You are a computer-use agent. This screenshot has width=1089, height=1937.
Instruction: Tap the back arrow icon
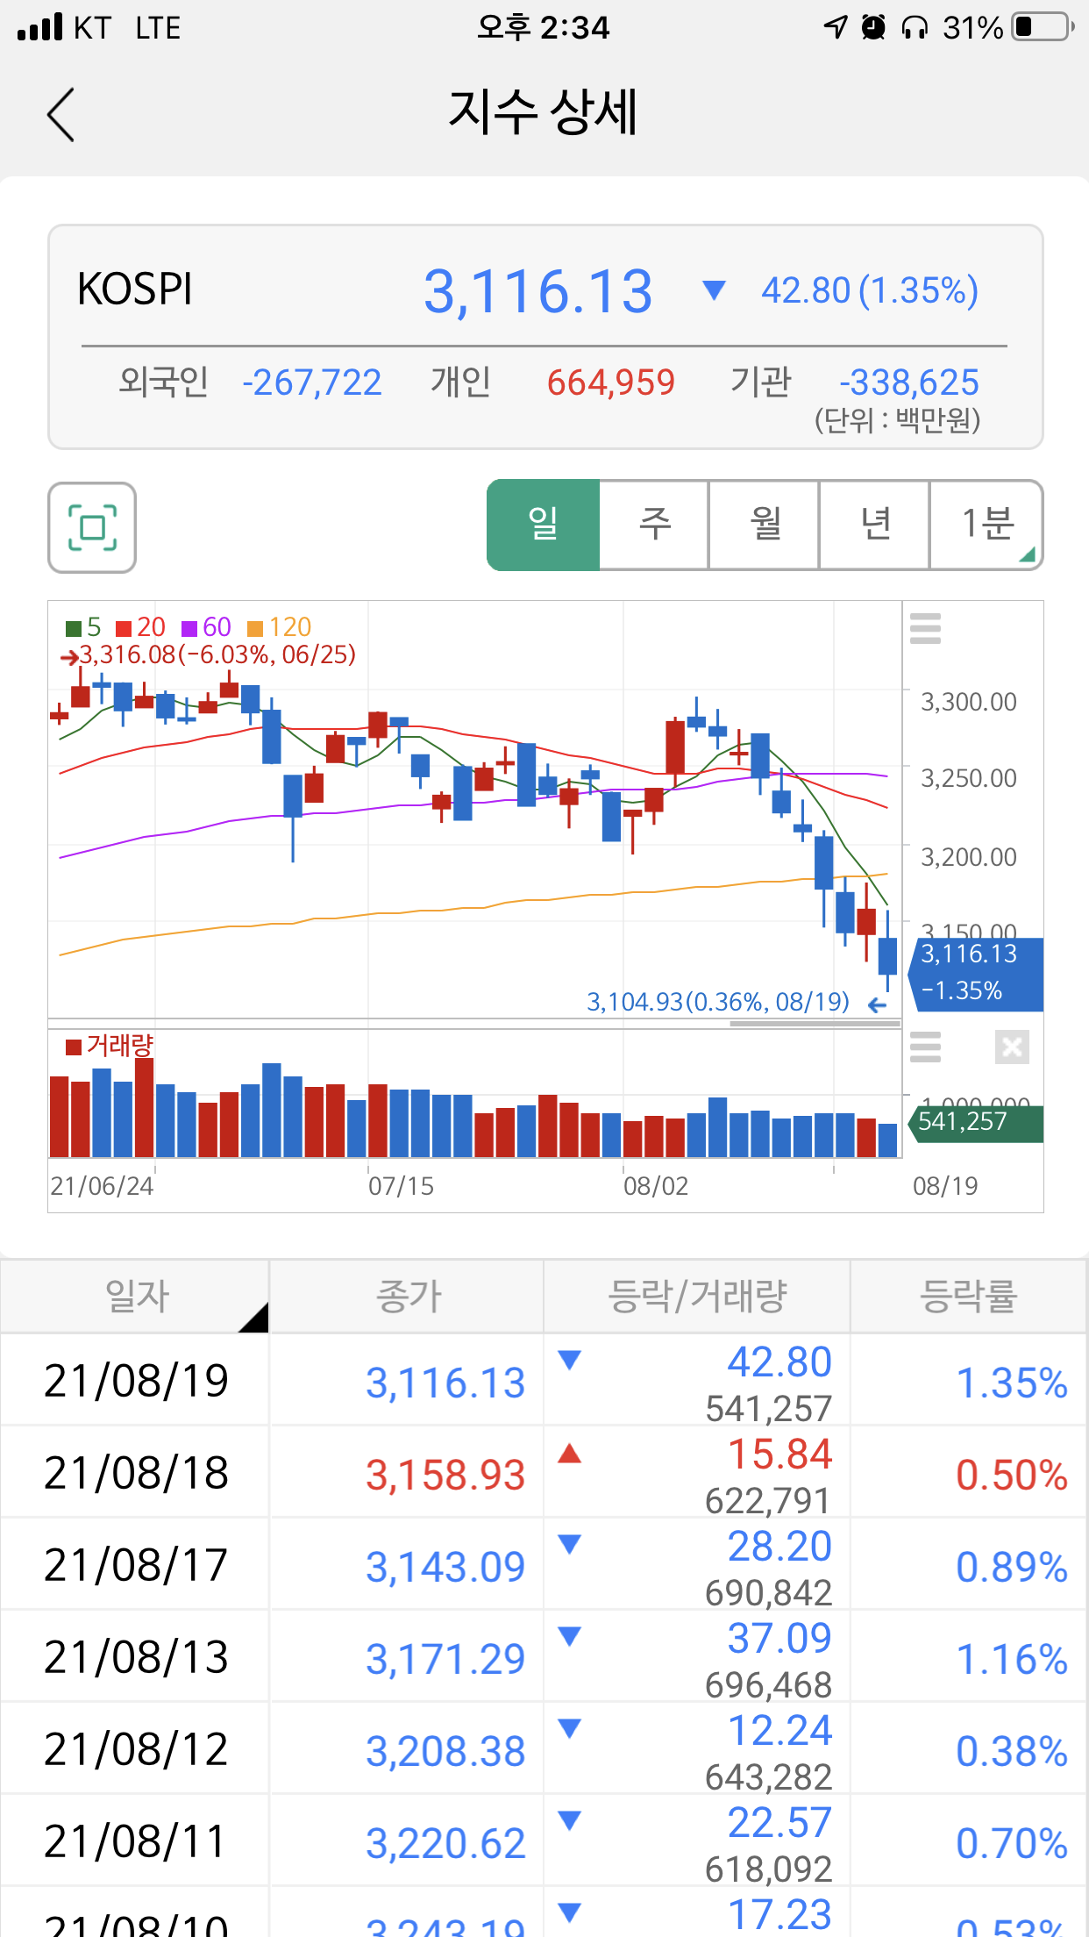click(61, 115)
